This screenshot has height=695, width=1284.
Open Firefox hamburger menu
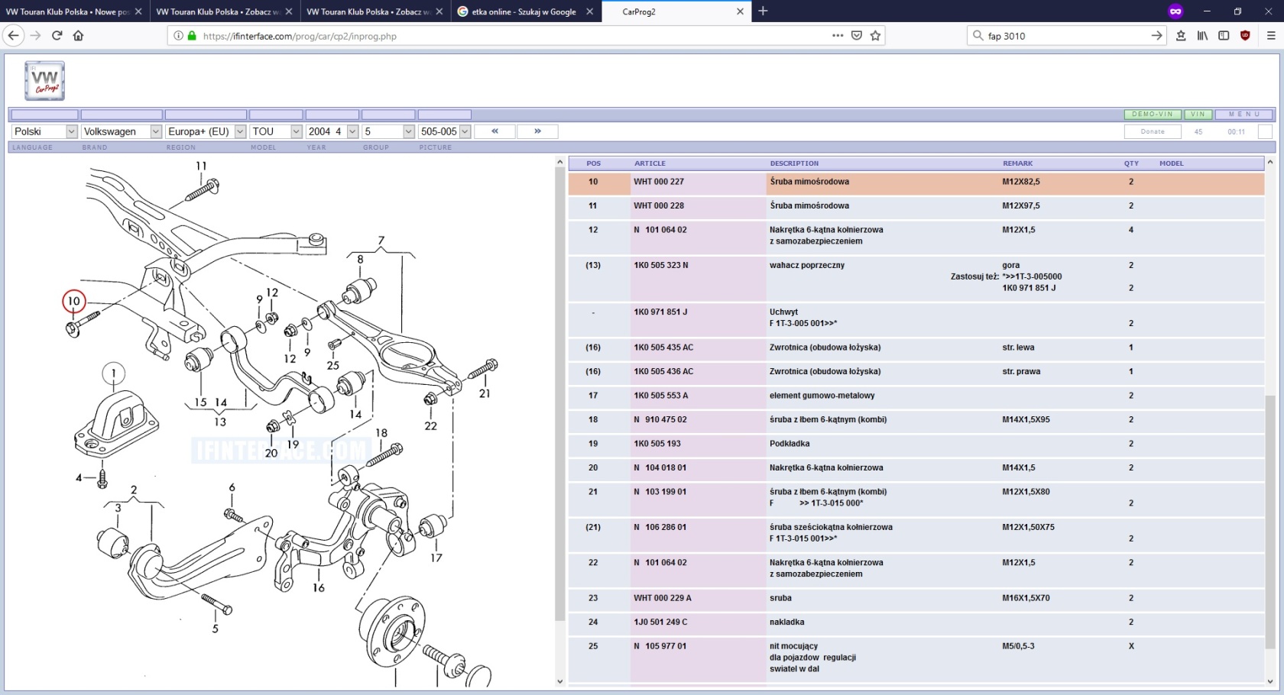tap(1271, 35)
